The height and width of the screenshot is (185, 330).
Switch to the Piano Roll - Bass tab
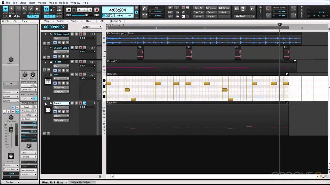[x=53, y=182]
